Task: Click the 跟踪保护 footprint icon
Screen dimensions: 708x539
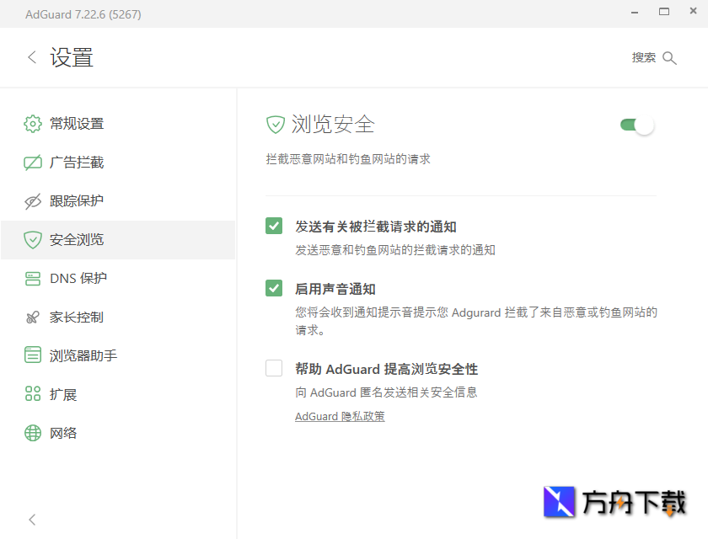Action: (32, 200)
